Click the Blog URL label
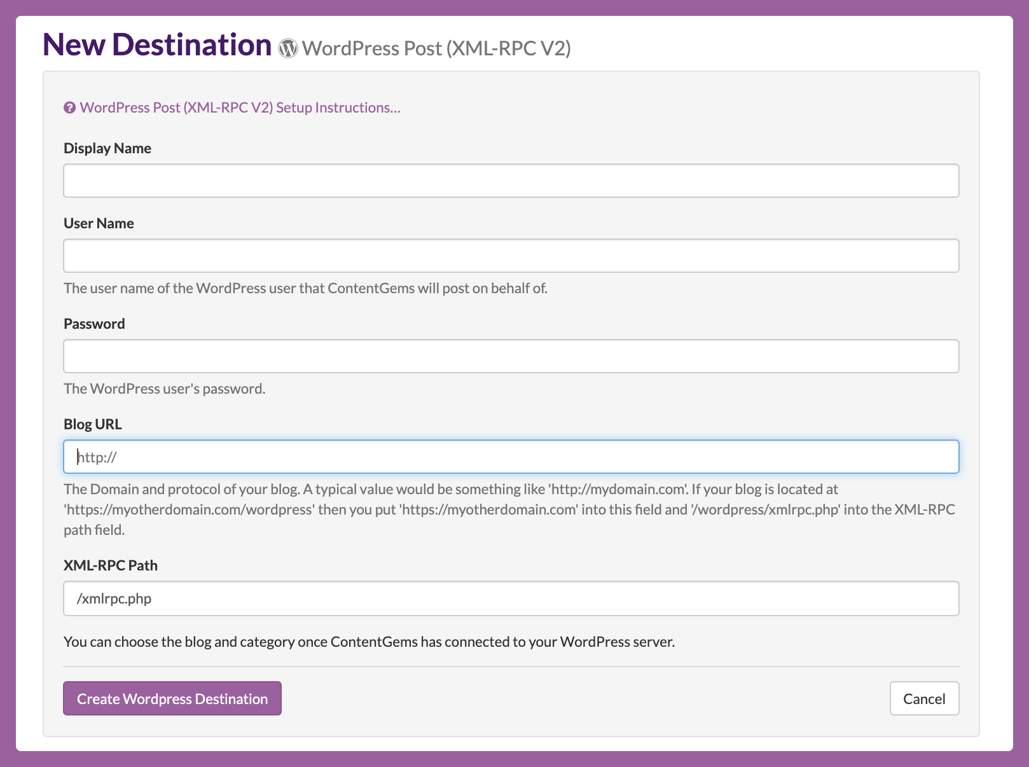 coord(92,424)
